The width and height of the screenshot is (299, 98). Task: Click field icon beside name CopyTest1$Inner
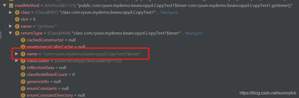pos(23,54)
